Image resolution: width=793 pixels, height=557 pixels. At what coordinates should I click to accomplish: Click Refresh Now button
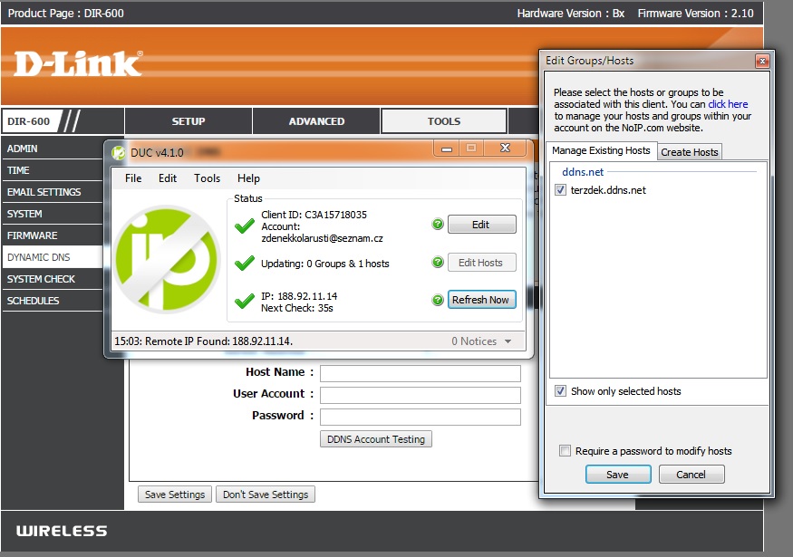coord(481,300)
